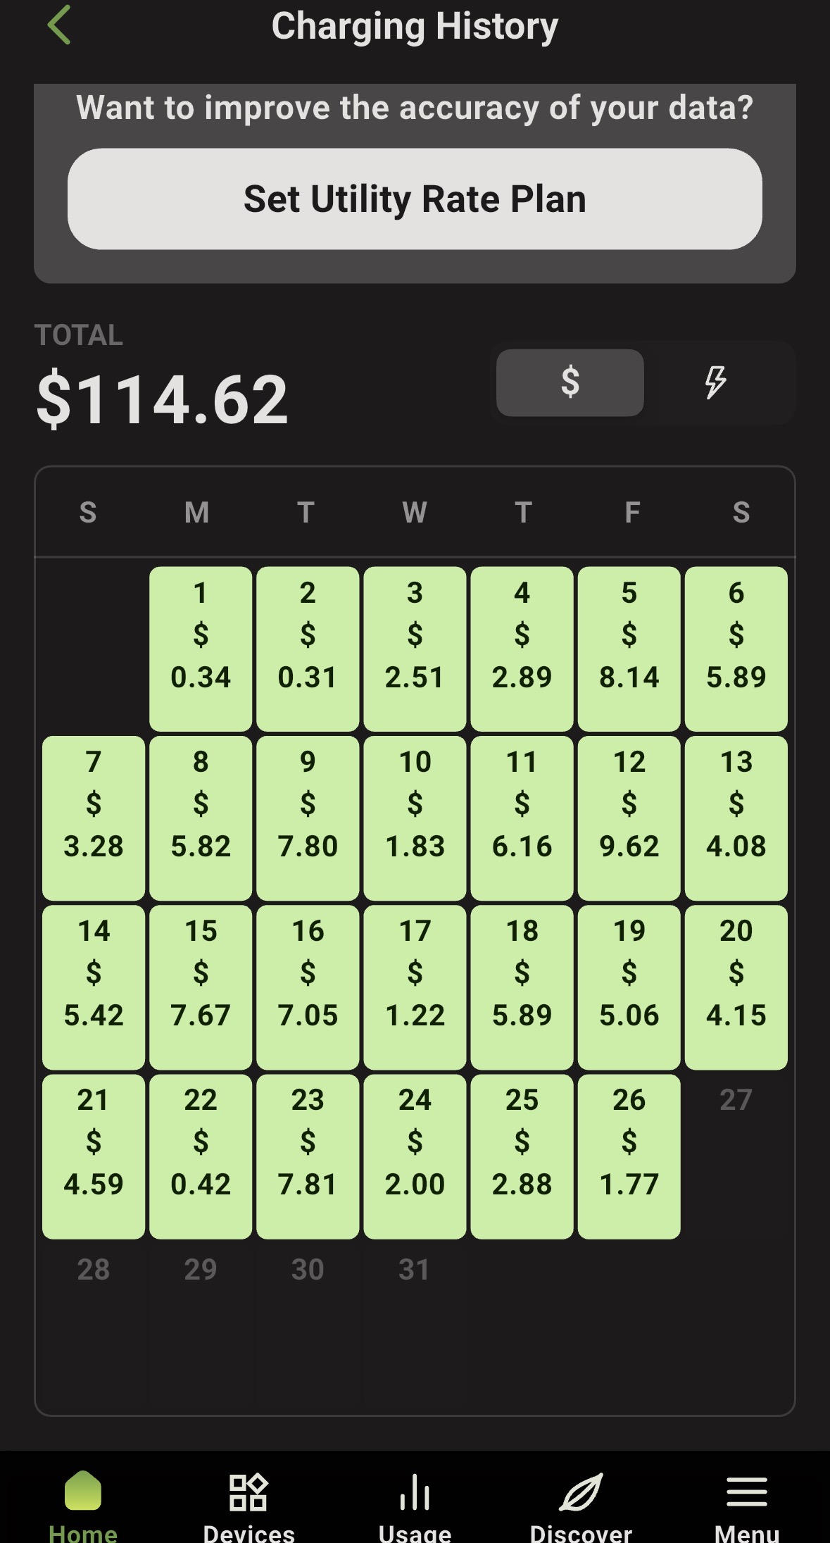Select day 5 with $8.14
The width and height of the screenshot is (830, 1543).
click(x=629, y=649)
